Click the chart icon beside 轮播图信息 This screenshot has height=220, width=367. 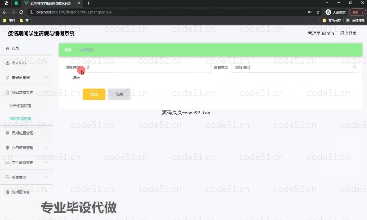tap(7, 192)
